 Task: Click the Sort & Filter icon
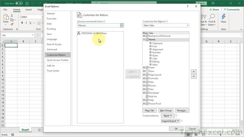[203, 17]
